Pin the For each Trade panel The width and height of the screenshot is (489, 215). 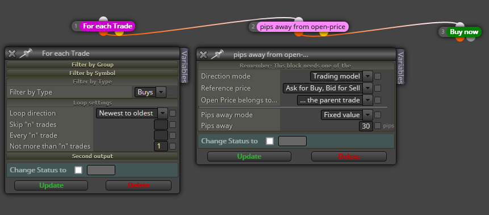click(26, 53)
